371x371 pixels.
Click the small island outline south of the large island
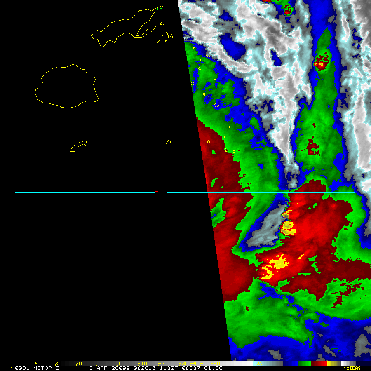point(78,146)
